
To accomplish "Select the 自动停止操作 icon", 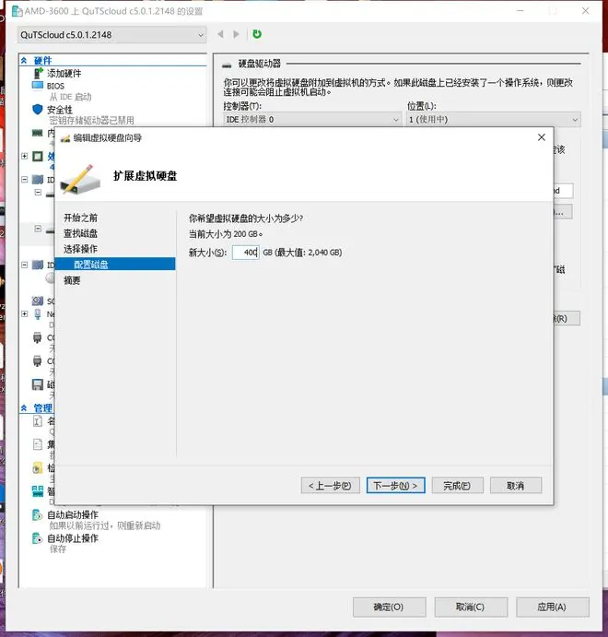I will 38,538.
